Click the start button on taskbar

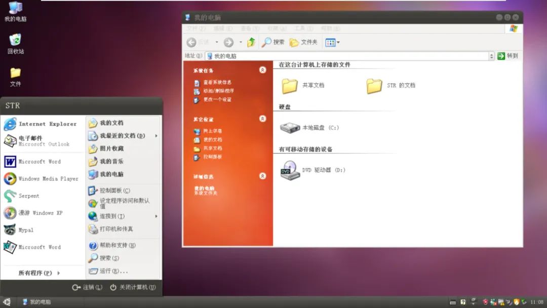[x=7, y=302]
